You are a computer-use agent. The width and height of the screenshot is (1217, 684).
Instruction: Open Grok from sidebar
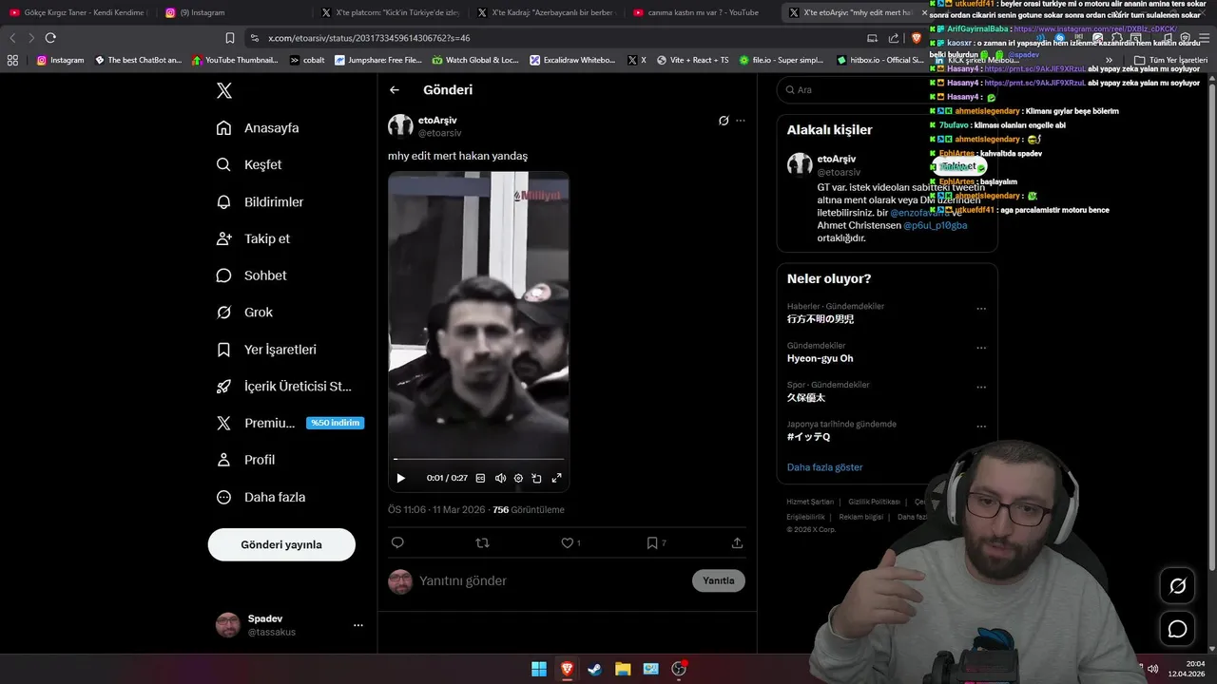245,313
